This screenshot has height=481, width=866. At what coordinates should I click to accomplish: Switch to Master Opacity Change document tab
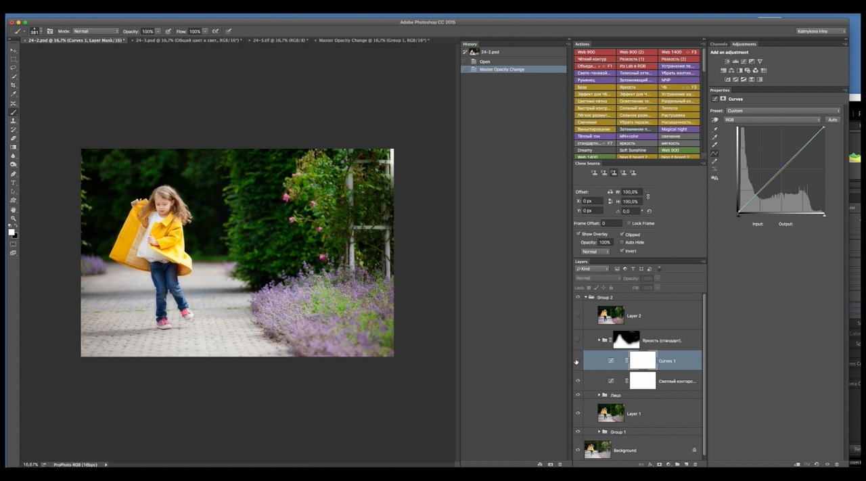click(x=373, y=41)
